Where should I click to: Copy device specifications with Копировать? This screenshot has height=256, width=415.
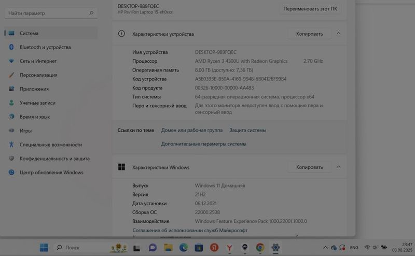[x=309, y=34]
